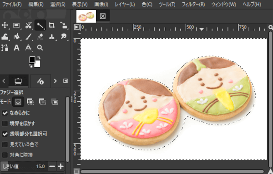Open navigation preview at canvas bottom-right corner

[270, 171]
